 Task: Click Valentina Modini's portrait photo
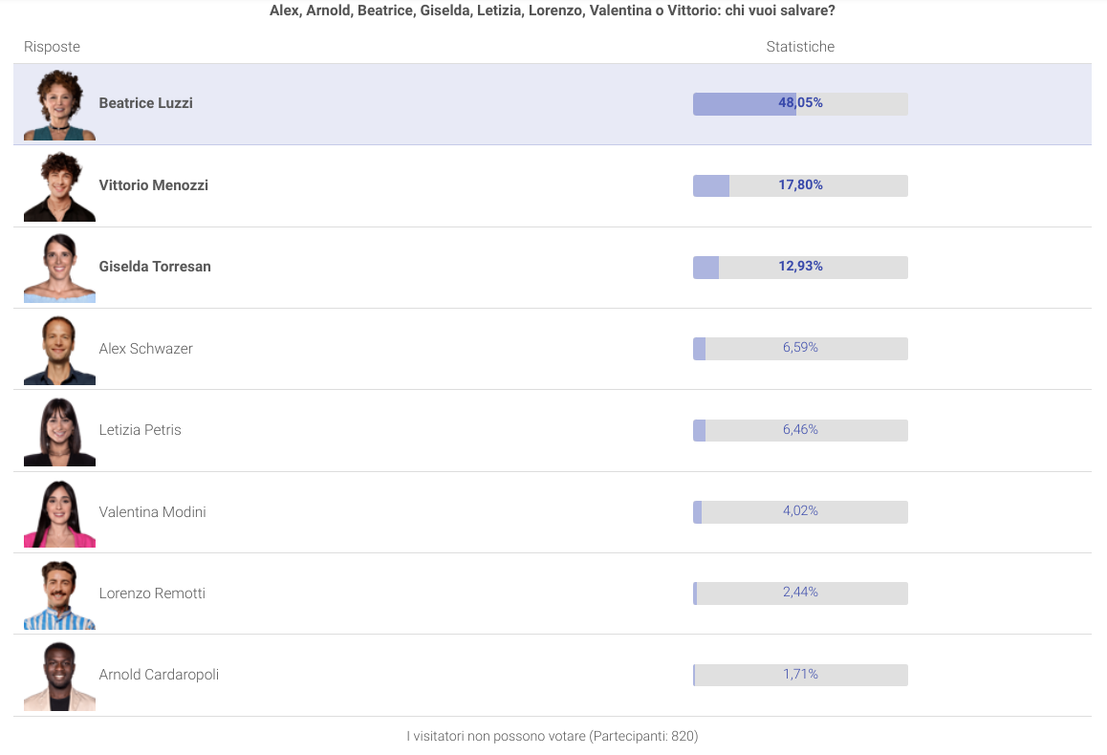tap(59, 512)
